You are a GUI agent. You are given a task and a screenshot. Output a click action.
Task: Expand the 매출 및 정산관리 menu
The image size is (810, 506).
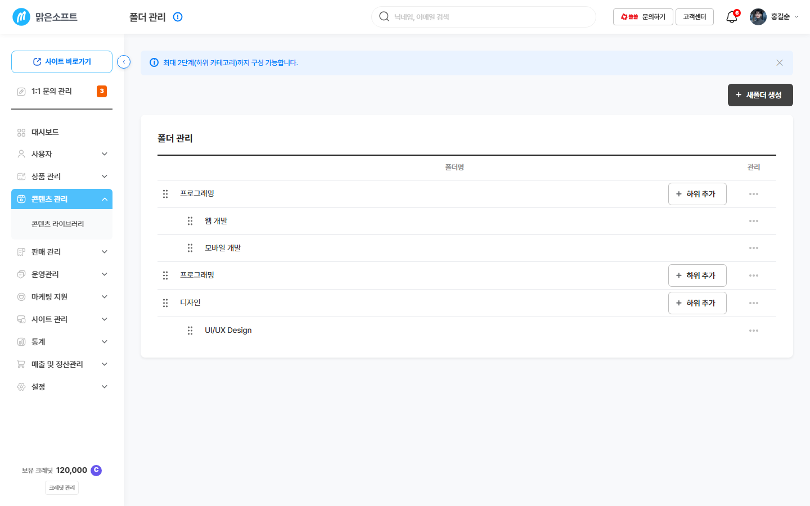(x=104, y=364)
